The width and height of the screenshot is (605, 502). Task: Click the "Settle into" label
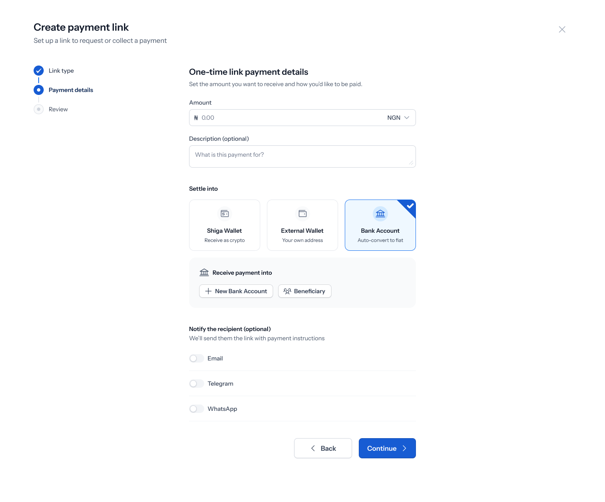203,189
